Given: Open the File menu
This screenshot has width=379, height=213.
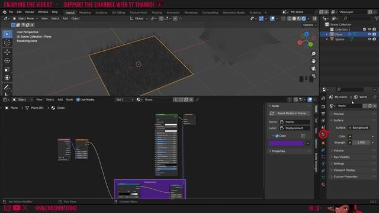Looking at the screenshot, I should point(11,12).
